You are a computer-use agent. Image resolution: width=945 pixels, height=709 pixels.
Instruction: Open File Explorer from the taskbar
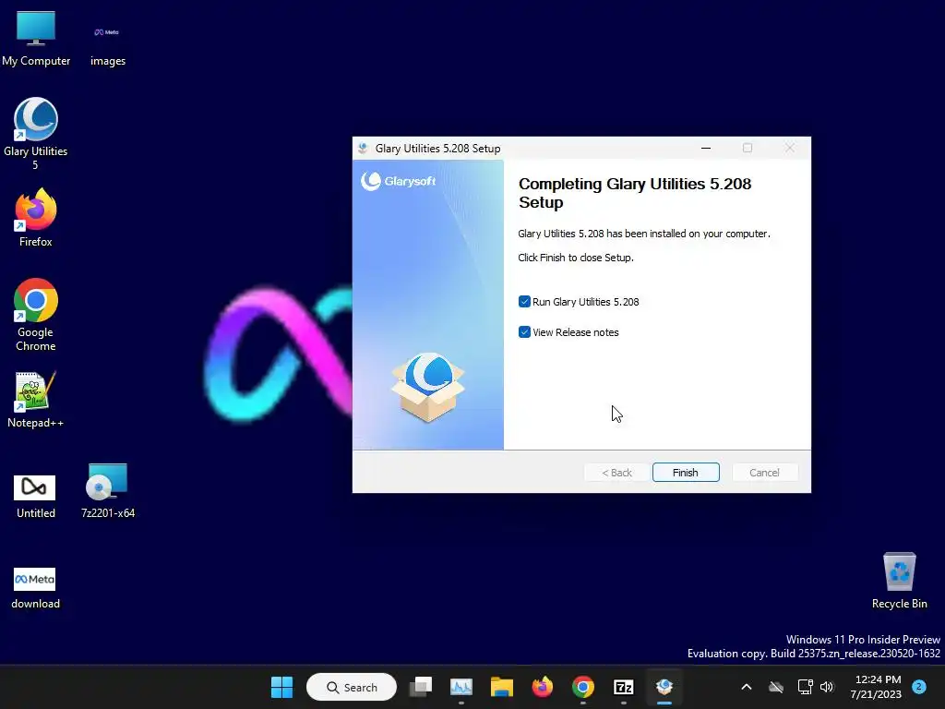coord(501,687)
